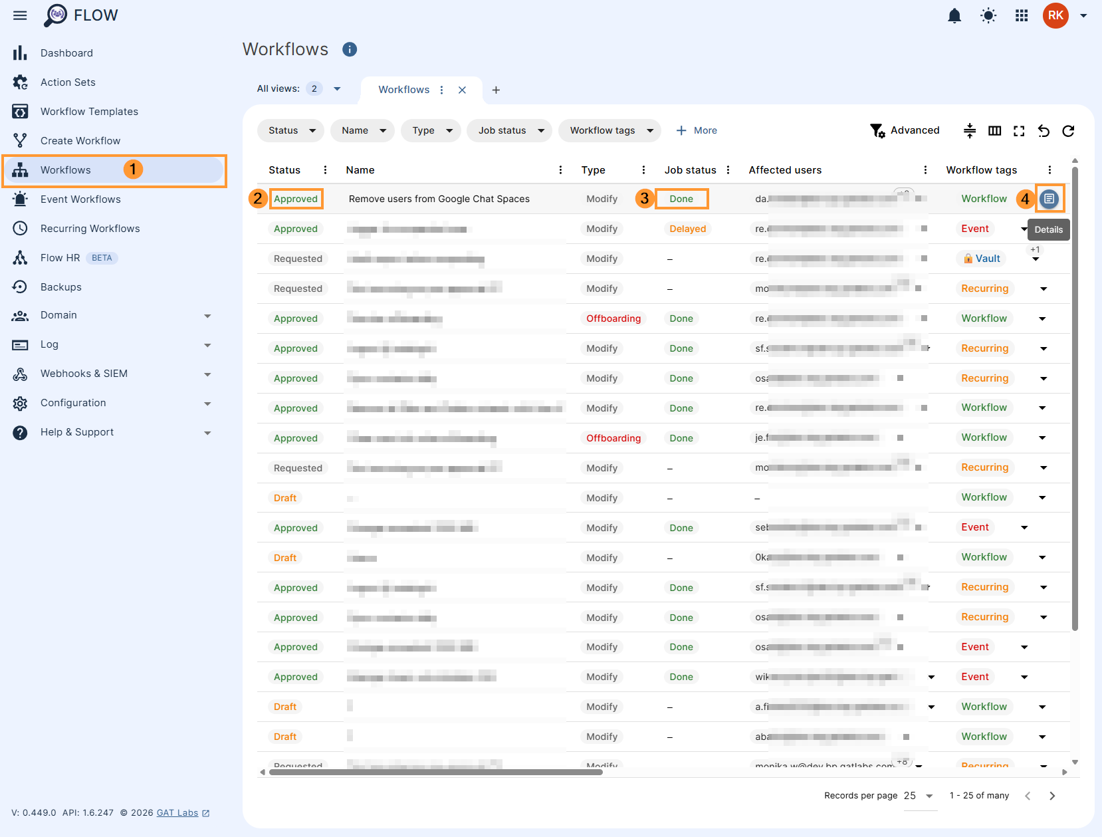The image size is (1102, 837).
Task: Click the first Offboarding type chip
Action: click(x=613, y=318)
